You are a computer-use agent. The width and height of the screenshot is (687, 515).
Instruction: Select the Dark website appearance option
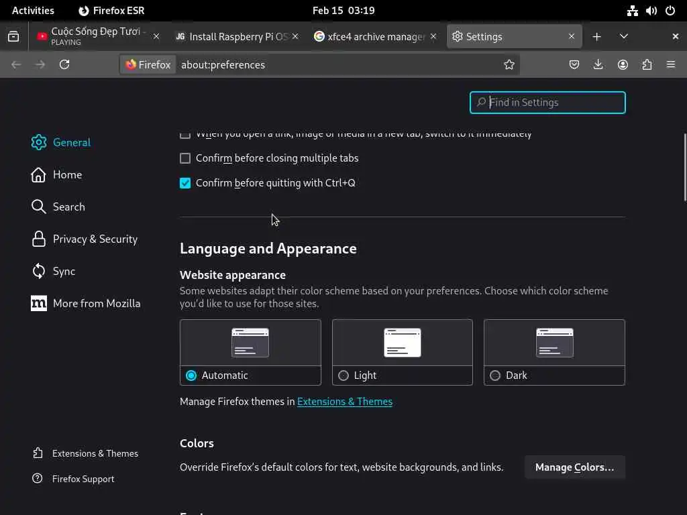point(495,376)
